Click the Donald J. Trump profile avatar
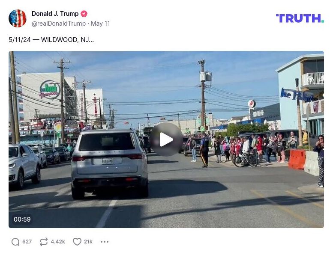 (18, 18)
